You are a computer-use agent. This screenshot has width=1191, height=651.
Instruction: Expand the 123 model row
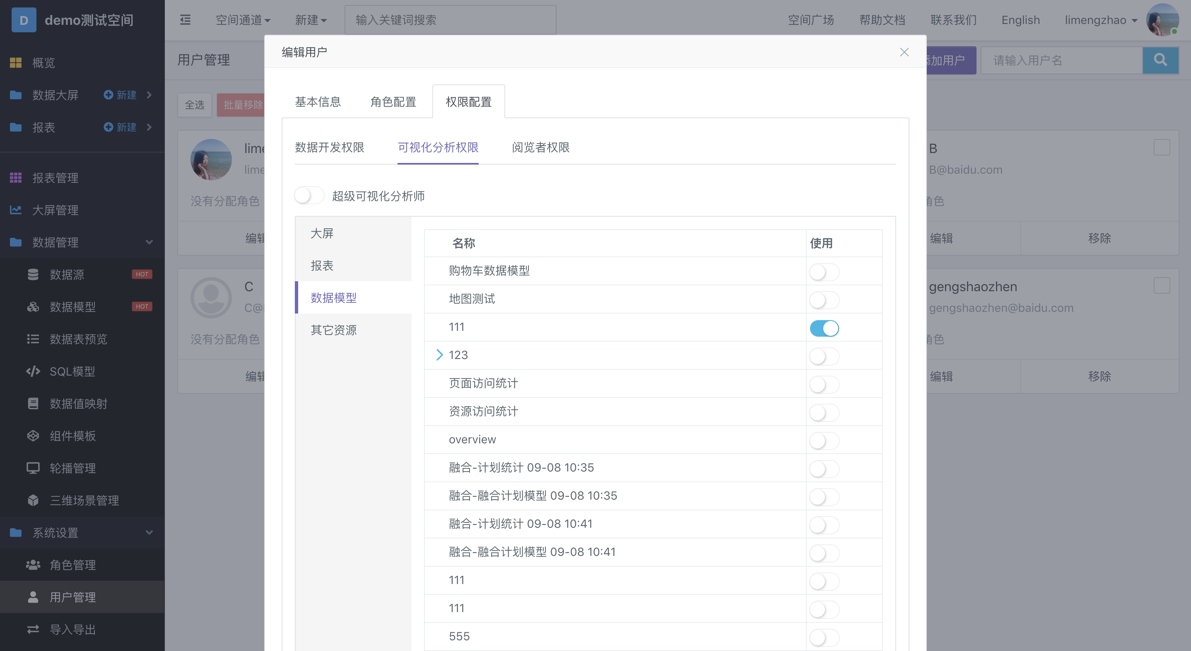(439, 354)
